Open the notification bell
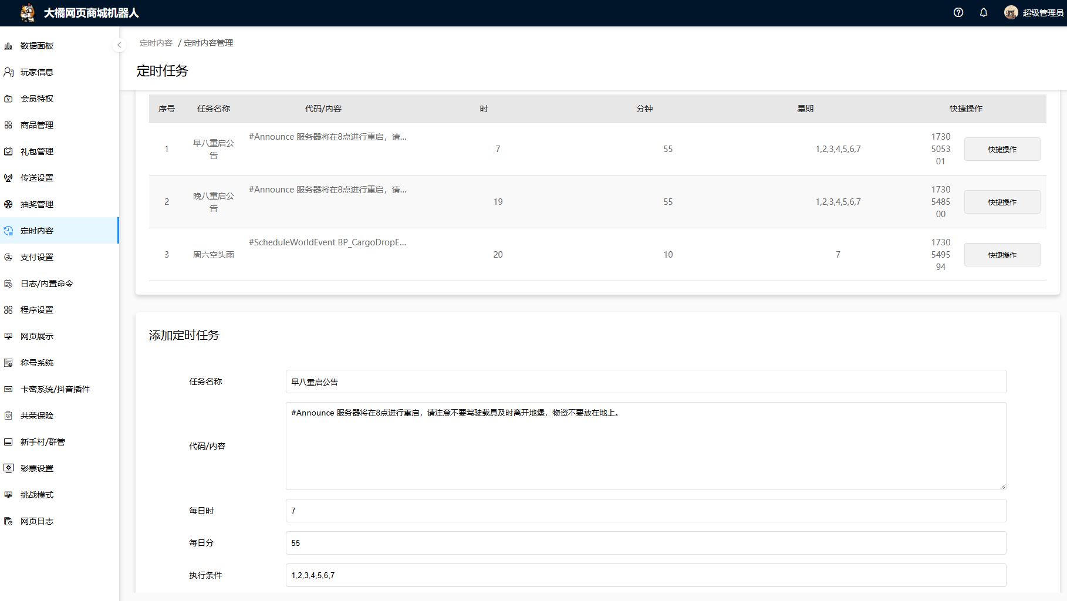The width and height of the screenshot is (1067, 601). tap(984, 12)
